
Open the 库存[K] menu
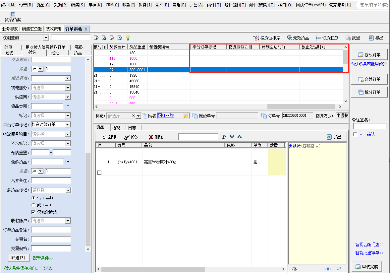(x=95, y=5)
